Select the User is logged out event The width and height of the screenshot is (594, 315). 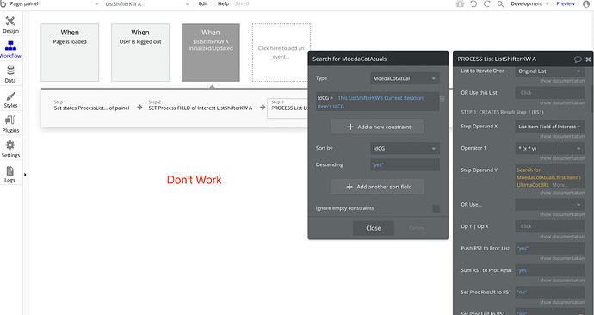click(140, 52)
